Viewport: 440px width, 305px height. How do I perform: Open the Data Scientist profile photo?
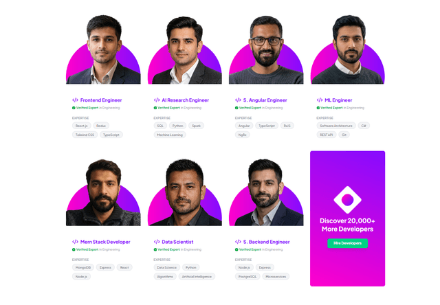click(185, 192)
